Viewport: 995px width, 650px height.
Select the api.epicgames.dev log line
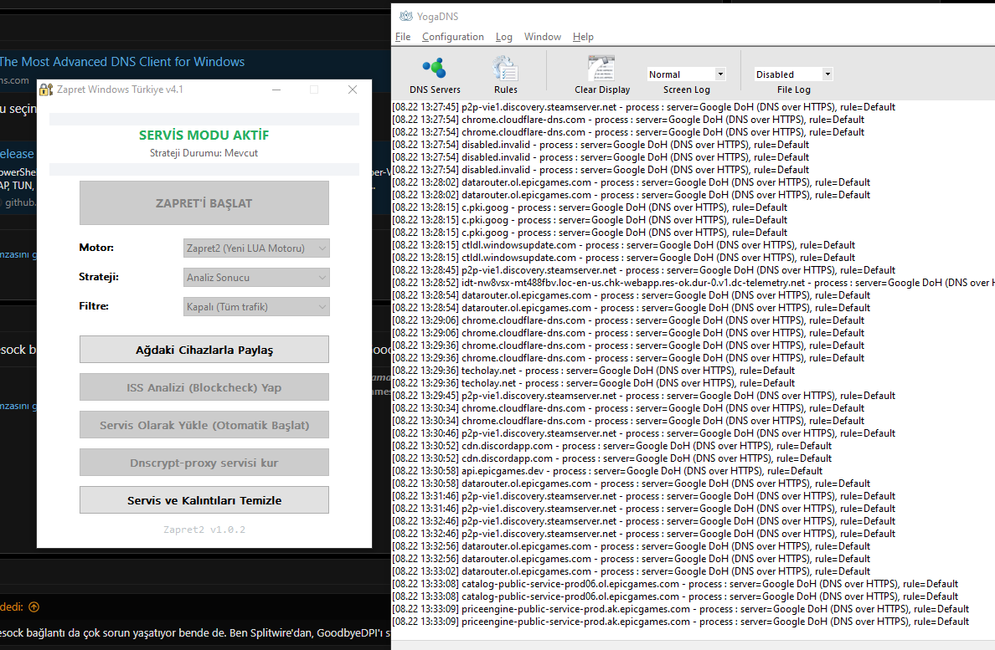coord(607,471)
